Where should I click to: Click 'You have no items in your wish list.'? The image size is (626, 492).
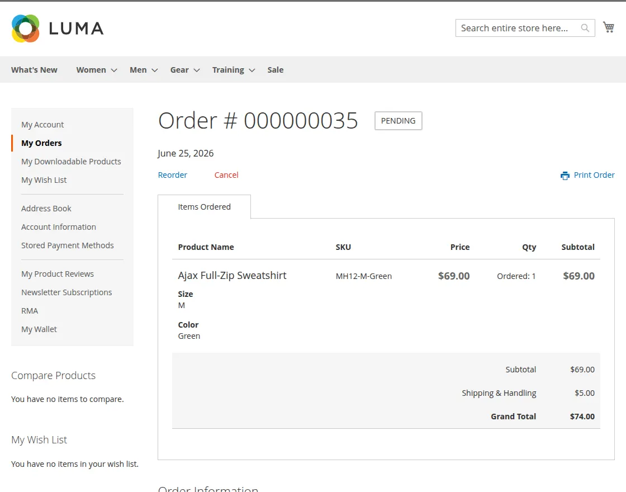(x=75, y=464)
